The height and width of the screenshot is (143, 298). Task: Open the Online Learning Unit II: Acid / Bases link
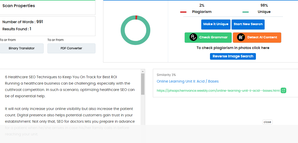[188, 81]
